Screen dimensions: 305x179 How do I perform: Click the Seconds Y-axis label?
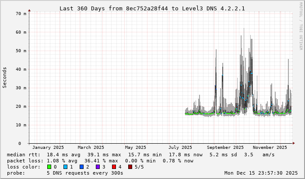point(5,78)
